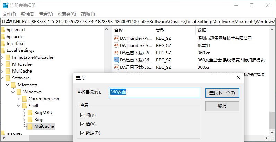Open the 编辑(E) menu
This screenshot has height=142, width=276.
coord(27,14)
